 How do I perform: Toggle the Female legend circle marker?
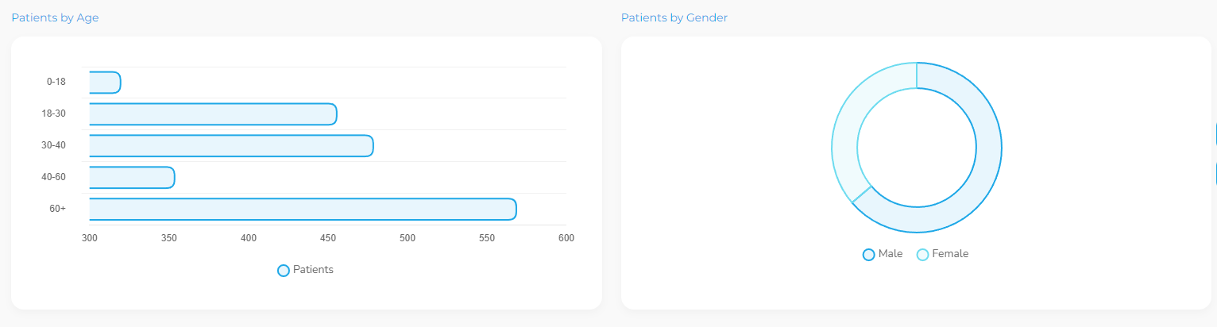pos(922,255)
